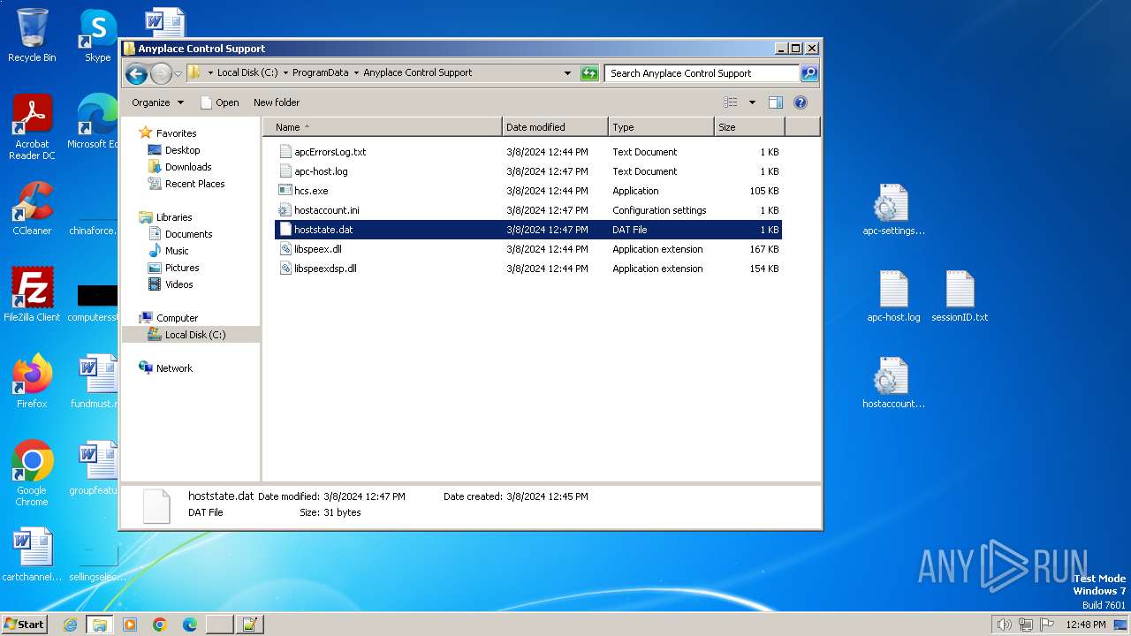This screenshot has height=636, width=1131.
Task: Toggle the preview pane icon
Action: tap(775, 102)
